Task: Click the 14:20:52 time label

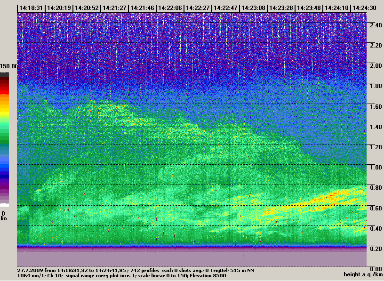Action: pyautogui.click(x=87, y=8)
